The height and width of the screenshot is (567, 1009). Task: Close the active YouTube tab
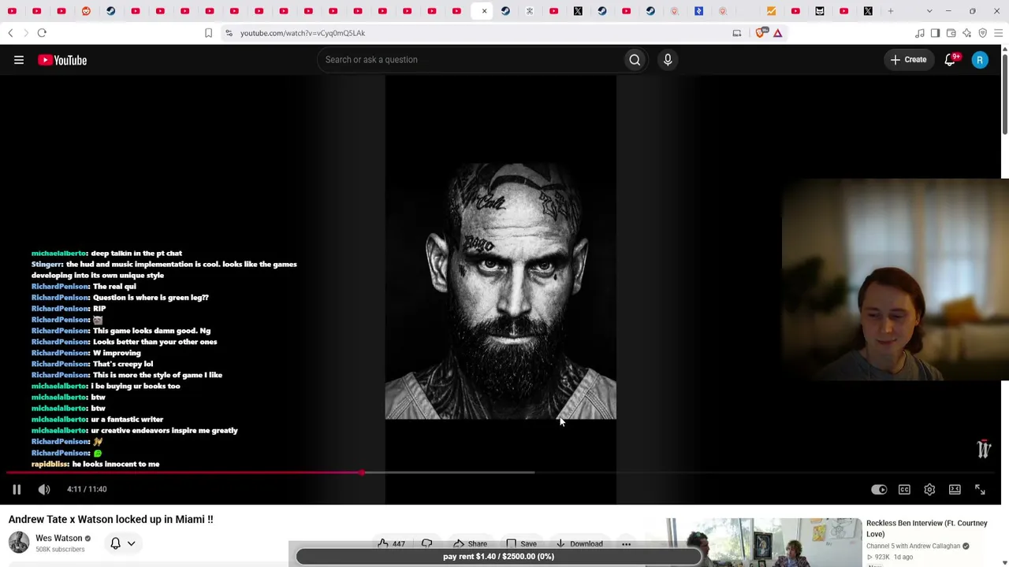click(x=484, y=11)
